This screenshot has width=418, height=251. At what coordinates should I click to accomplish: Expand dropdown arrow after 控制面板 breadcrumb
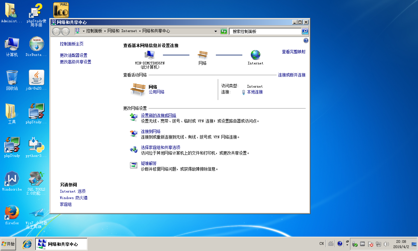click(105, 31)
